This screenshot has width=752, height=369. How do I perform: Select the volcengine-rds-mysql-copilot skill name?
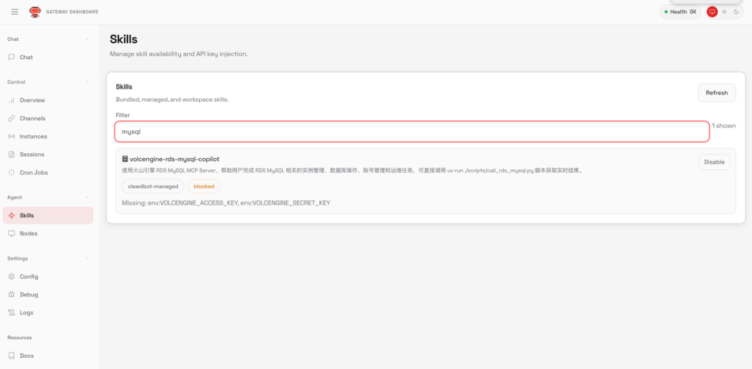pyautogui.click(x=175, y=159)
